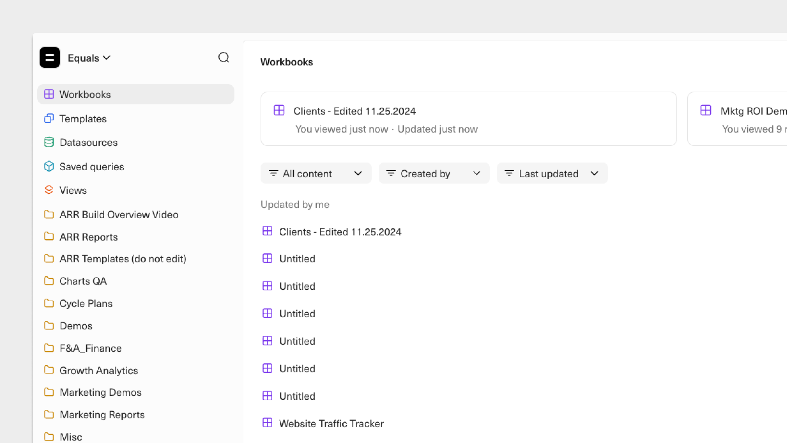The image size is (787, 443).
Task: Expand the Equals workspace dropdown
Action: tap(89, 58)
